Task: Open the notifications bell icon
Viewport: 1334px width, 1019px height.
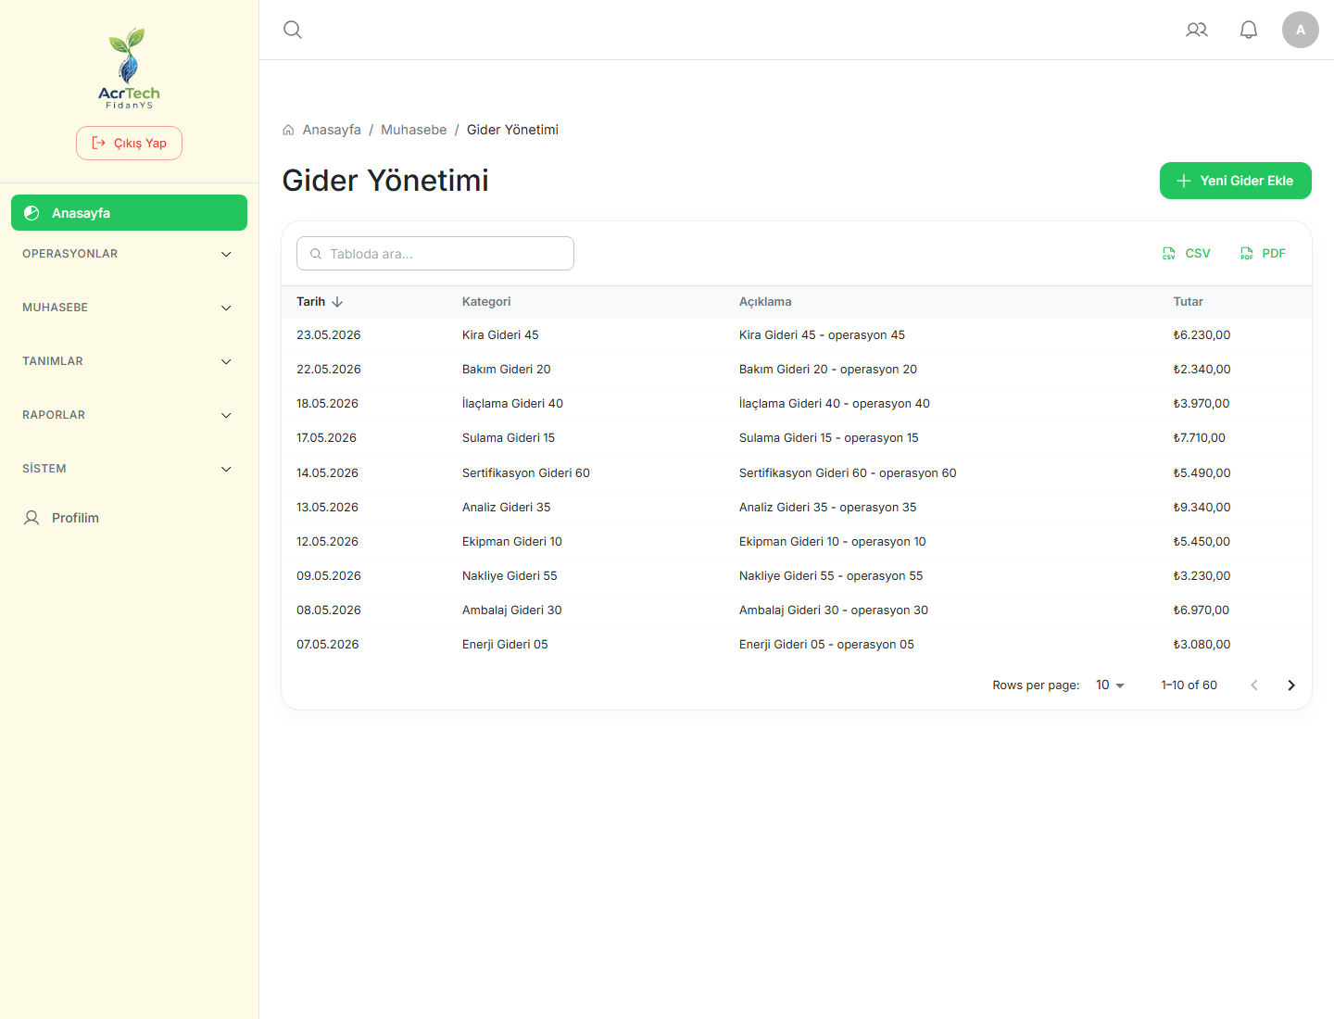Action: click(x=1249, y=30)
